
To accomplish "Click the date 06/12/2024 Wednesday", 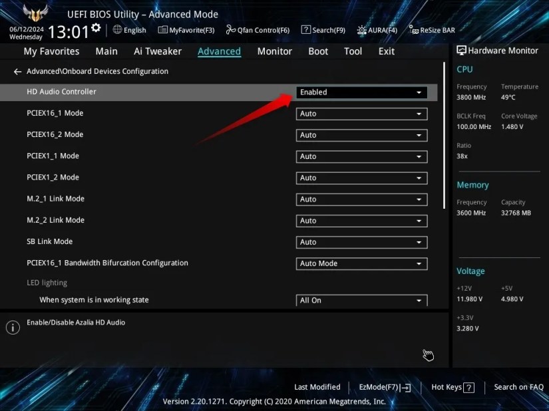I will click(26, 33).
